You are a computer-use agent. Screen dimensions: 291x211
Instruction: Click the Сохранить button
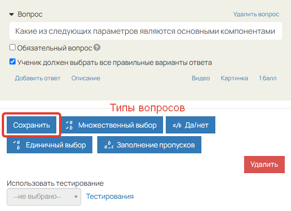point(32,125)
